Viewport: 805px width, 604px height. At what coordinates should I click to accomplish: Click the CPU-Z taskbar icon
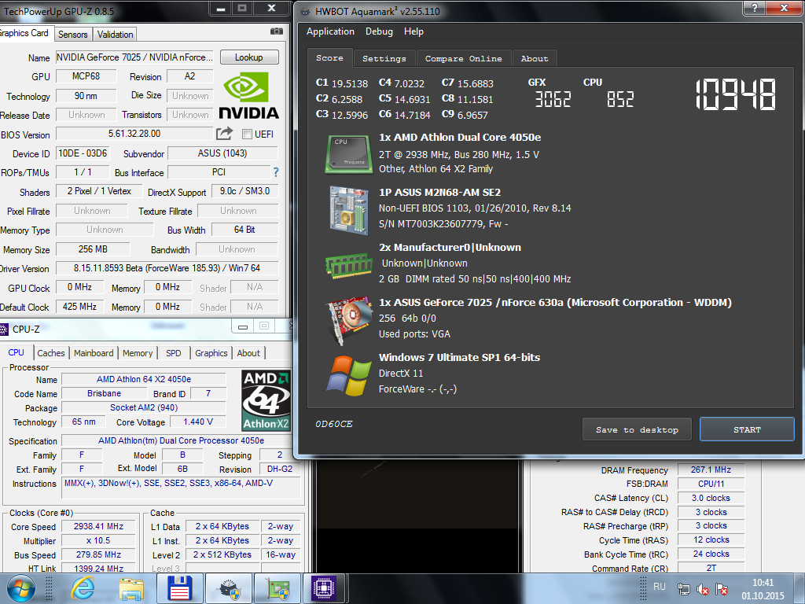tap(324, 588)
